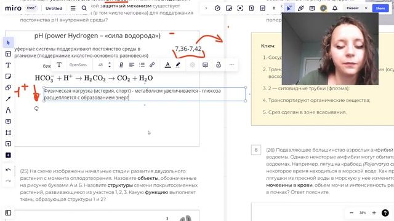
Task: Open the text color picker
Action: point(167,65)
